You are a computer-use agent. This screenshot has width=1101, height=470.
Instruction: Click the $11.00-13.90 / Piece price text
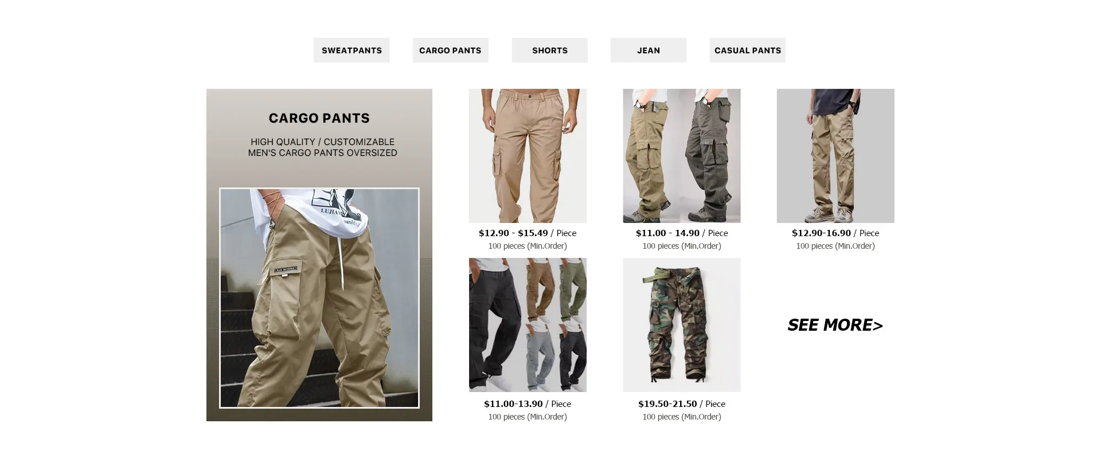coord(528,404)
